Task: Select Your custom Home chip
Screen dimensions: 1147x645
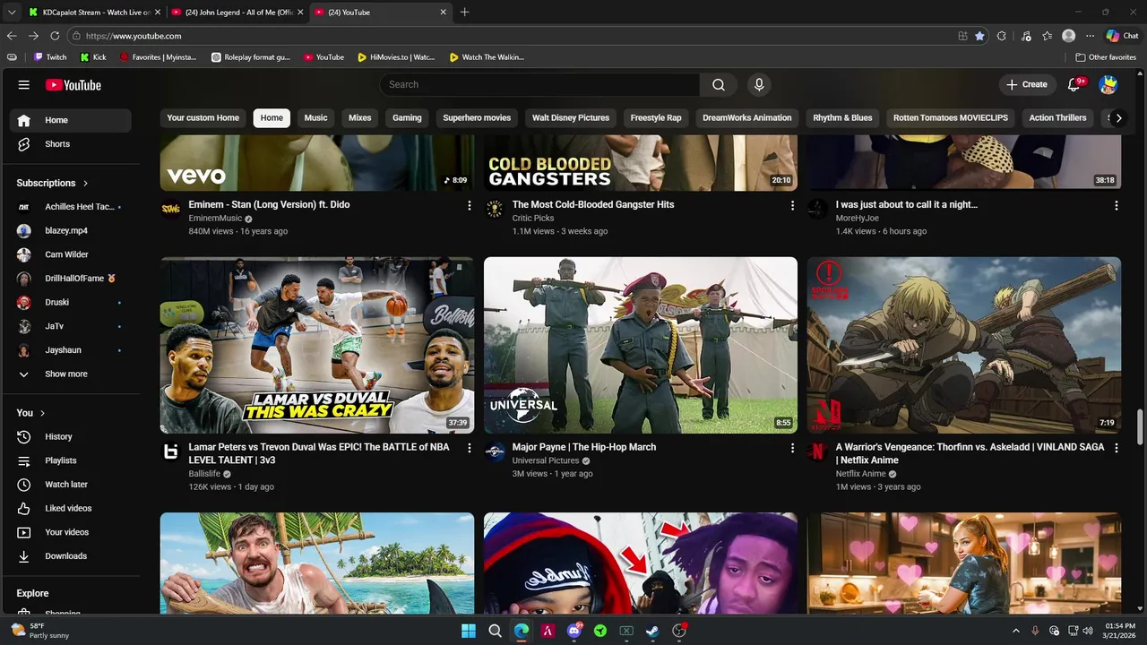Action: (203, 118)
